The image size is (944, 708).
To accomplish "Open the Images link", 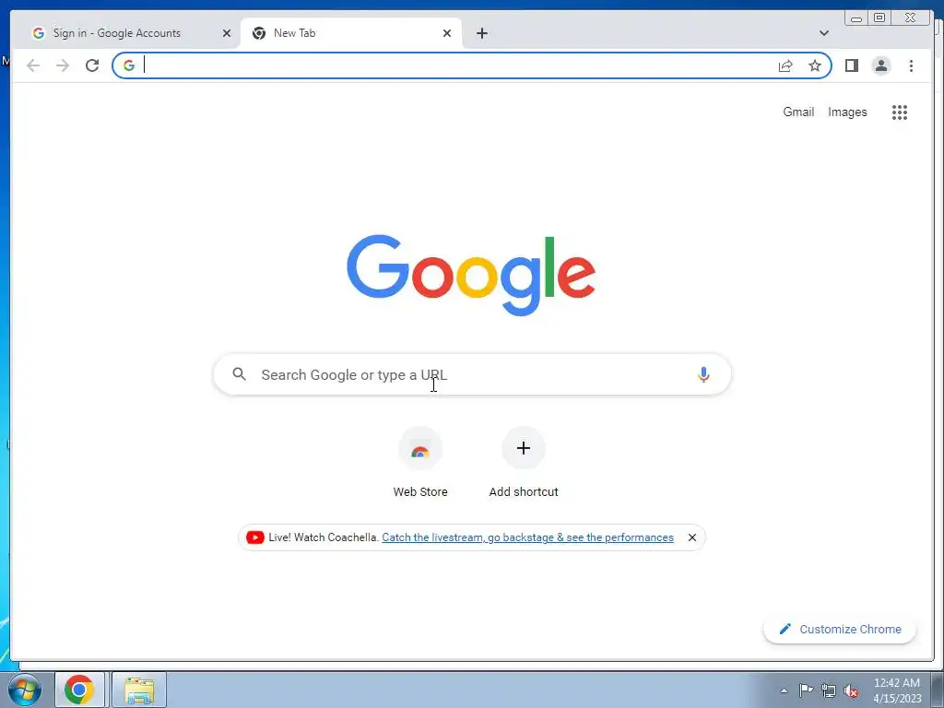I will click(847, 112).
